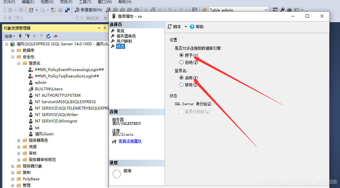Click the wrench properties icon in the toolbar

pyautogui.click(x=282, y=10)
